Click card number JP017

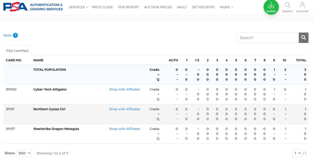(x=10, y=129)
